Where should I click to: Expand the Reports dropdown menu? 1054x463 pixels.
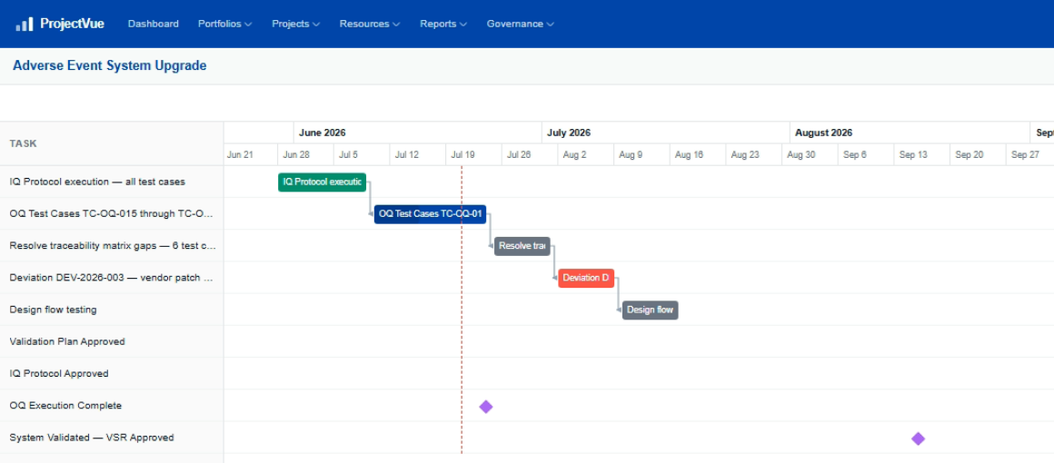[443, 24]
